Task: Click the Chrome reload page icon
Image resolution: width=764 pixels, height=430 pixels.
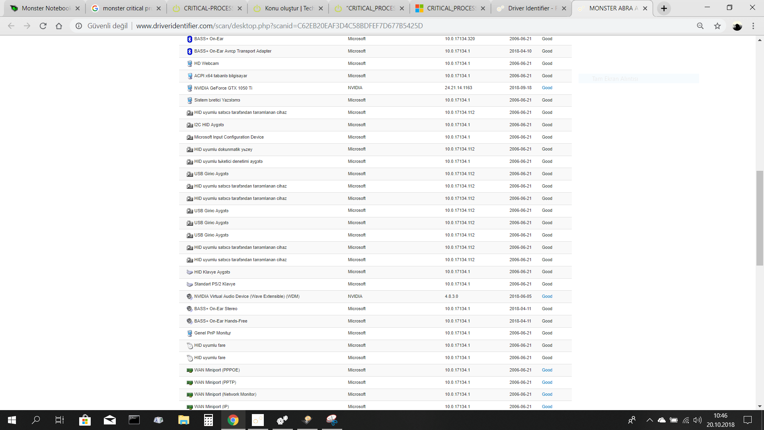Action: [x=43, y=26]
